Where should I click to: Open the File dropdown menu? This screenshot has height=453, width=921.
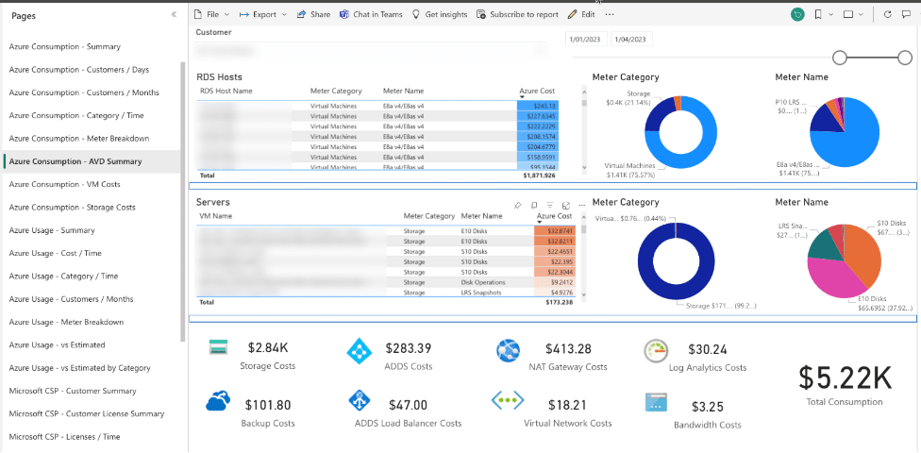pos(210,15)
